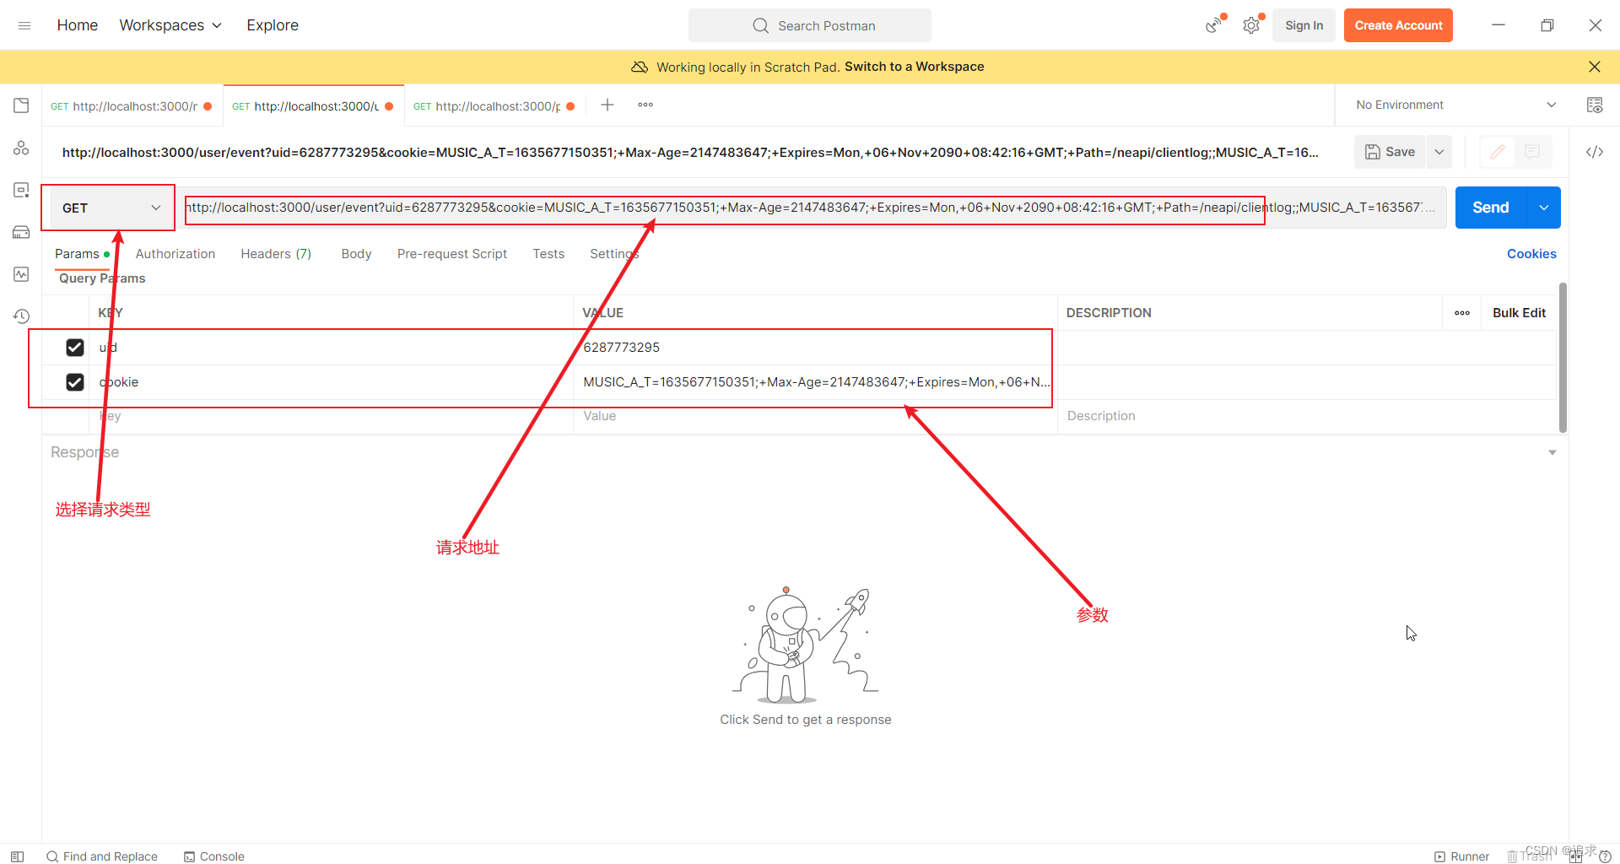Open the environment quick look icon
Viewport: 1620px width, 864px height.
click(x=1595, y=105)
